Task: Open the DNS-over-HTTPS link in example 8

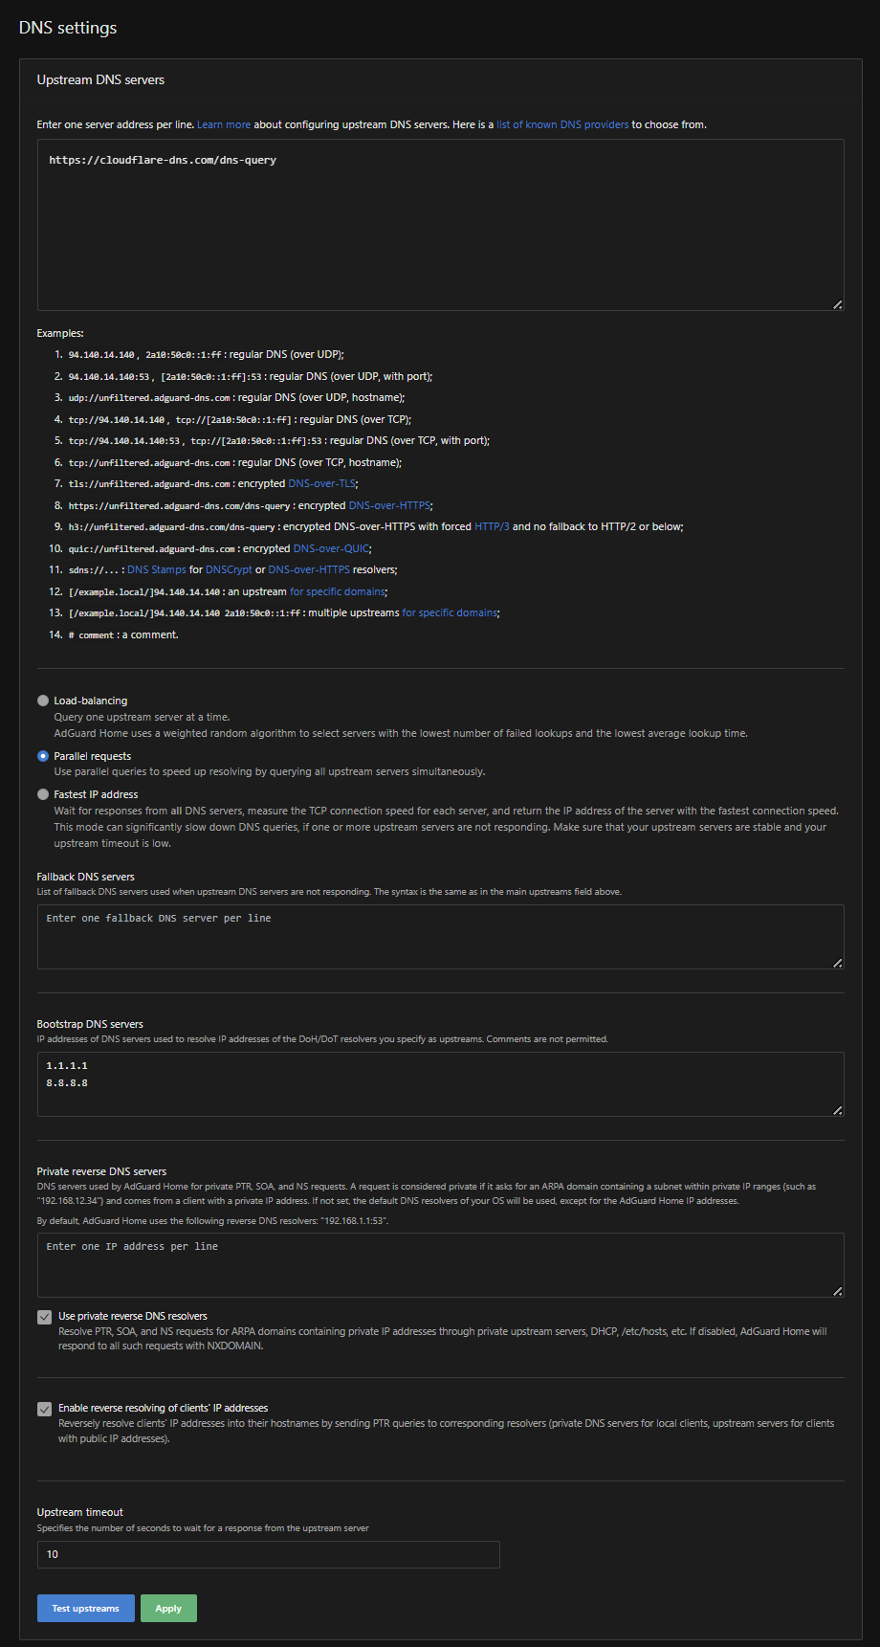Action: coord(389,505)
